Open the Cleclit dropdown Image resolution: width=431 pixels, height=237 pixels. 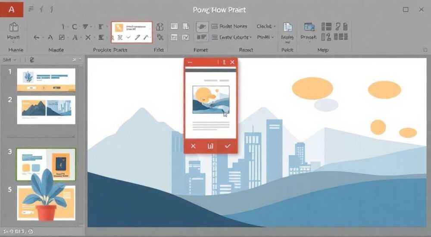(266, 26)
